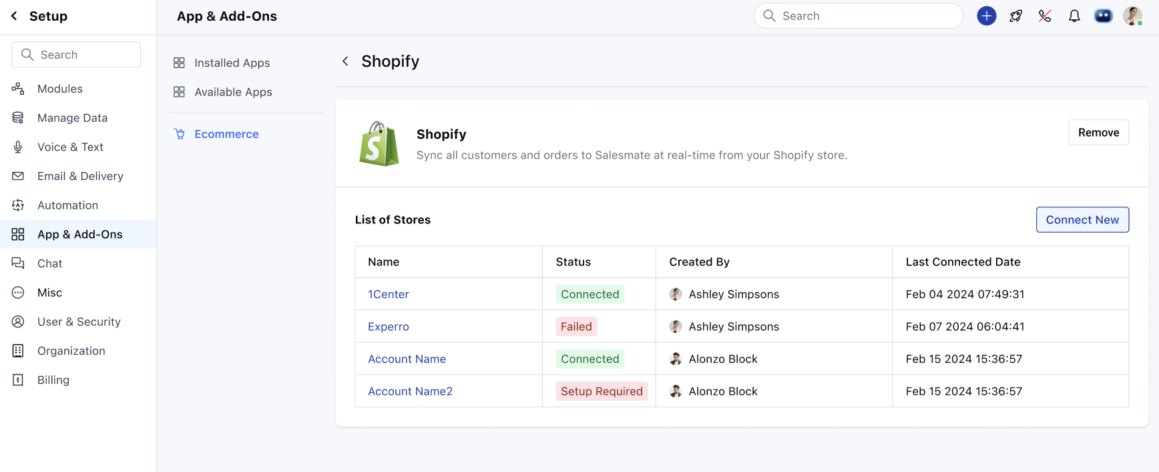Click the chat bot icon in header

tap(1104, 16)
